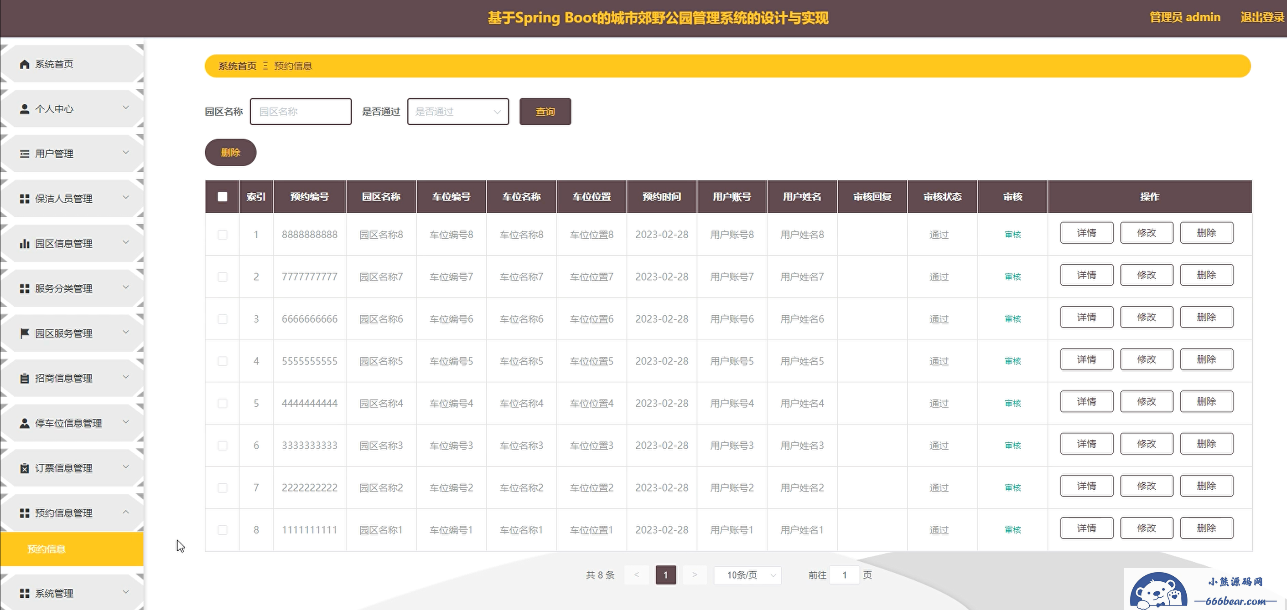Expand 园区服务管理 menu chevron
This screenshot has height=610, width=1287.
point(126,332)
